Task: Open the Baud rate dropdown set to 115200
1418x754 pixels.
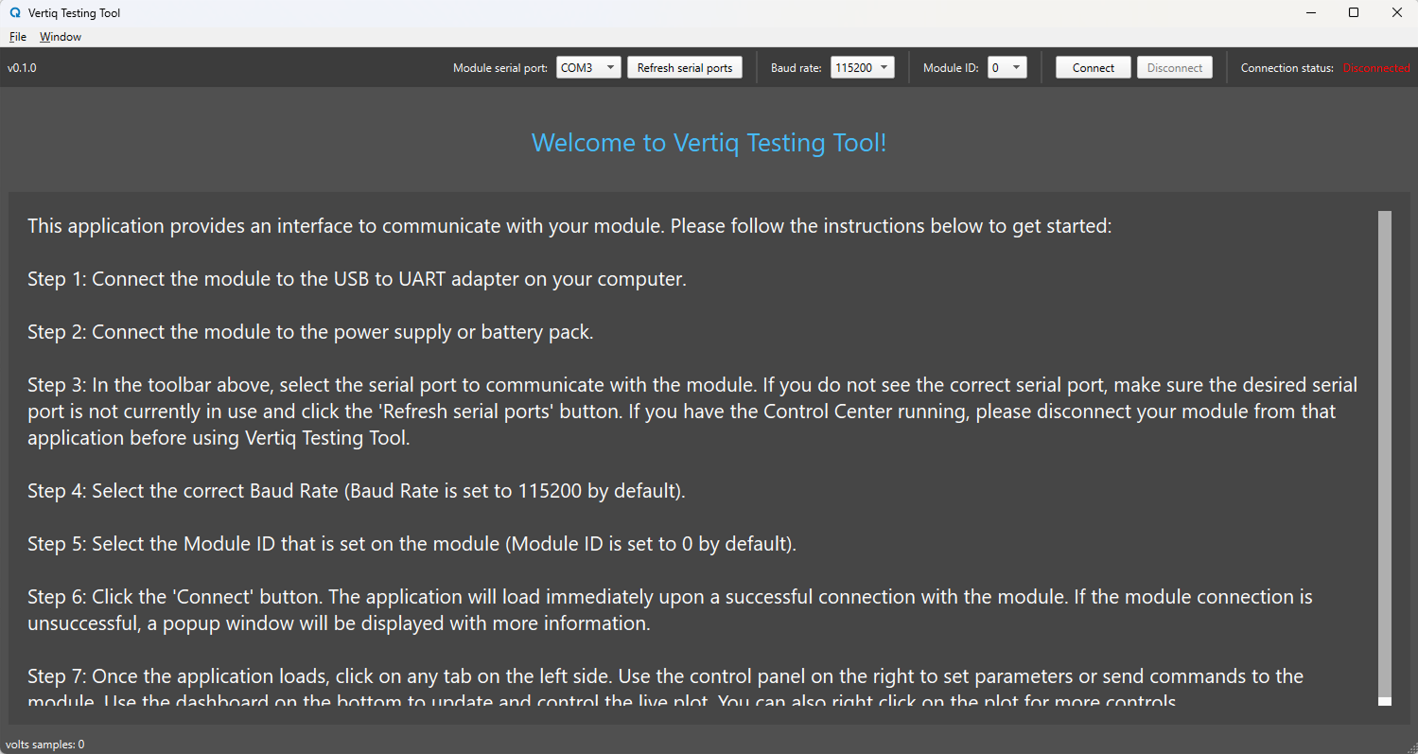Action: 863,67
